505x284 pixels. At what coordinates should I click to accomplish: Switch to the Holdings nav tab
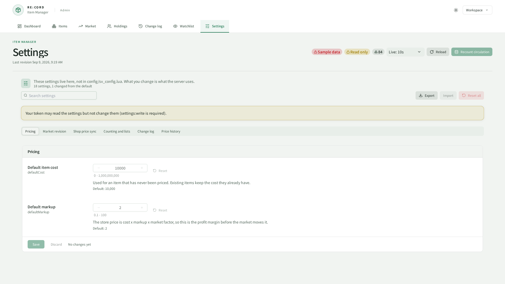[117, 26]
